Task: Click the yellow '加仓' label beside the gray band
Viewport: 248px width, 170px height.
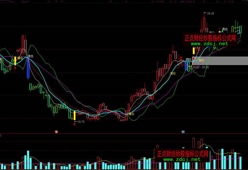Action: (201, 60)
